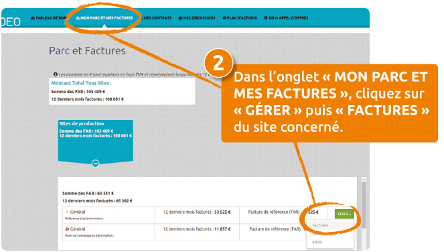Click 'Facture de référence (FAR)' in the gas row
The image size is (444, 252).
point(275,229)
